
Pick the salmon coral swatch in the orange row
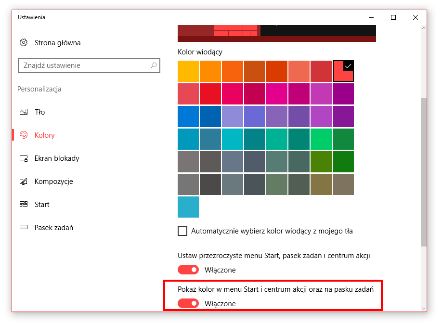click(299, 71)
